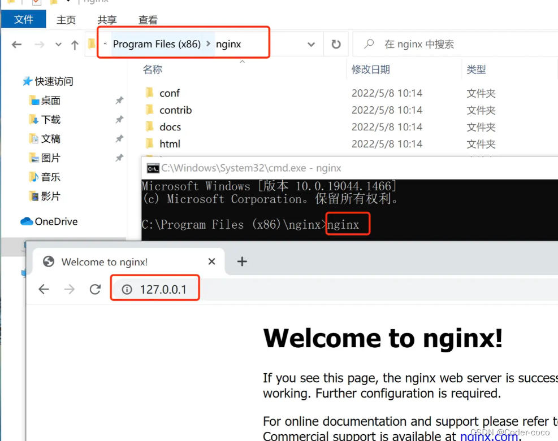Select Program Files (x86) in breadcrumb
558x441 pixels.
coord(157,44)
